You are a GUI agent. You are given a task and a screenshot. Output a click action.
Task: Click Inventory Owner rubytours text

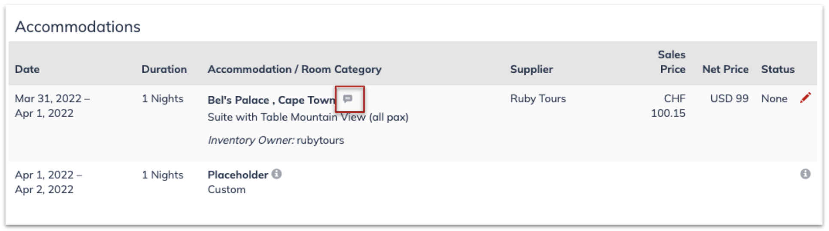tap(276, 140)
